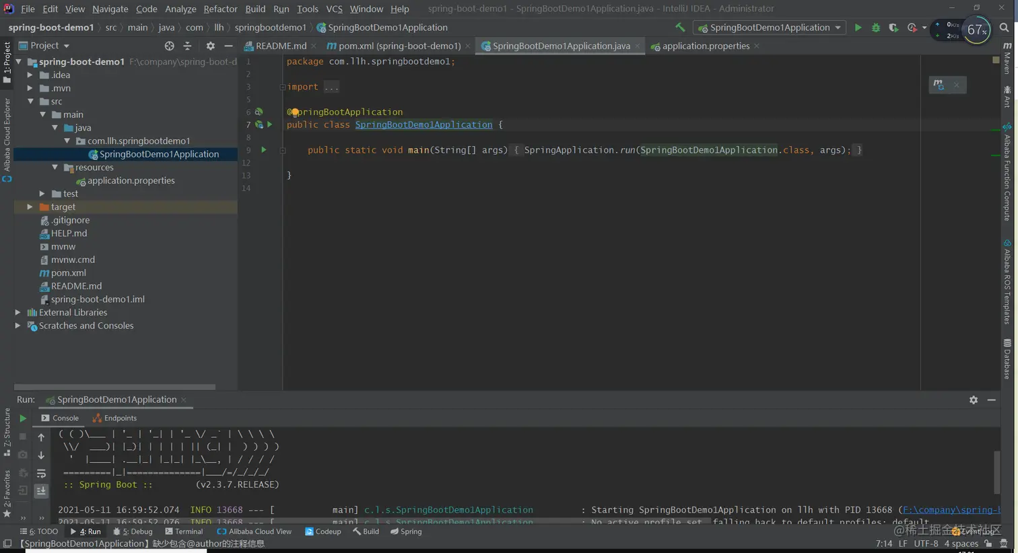Start debugging with the top toolbar bug icon

[876, 28]
